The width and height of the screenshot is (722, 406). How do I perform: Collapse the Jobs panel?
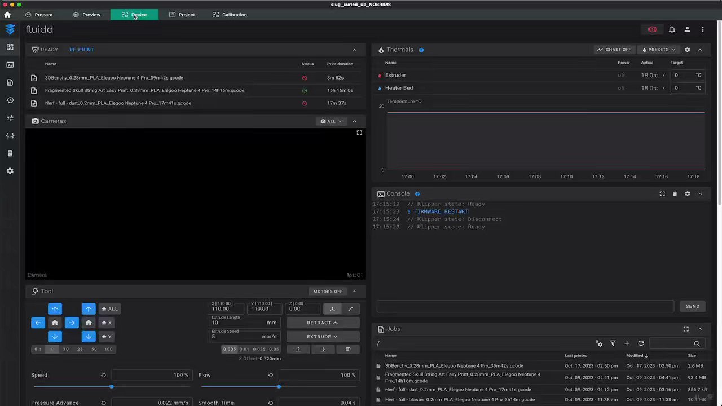[700, 329]
